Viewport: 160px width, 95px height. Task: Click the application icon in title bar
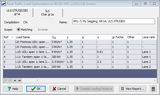tap(3, 4)
